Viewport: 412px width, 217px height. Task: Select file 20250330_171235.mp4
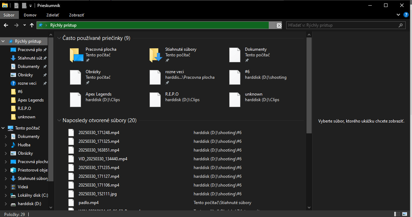(99, 168)
